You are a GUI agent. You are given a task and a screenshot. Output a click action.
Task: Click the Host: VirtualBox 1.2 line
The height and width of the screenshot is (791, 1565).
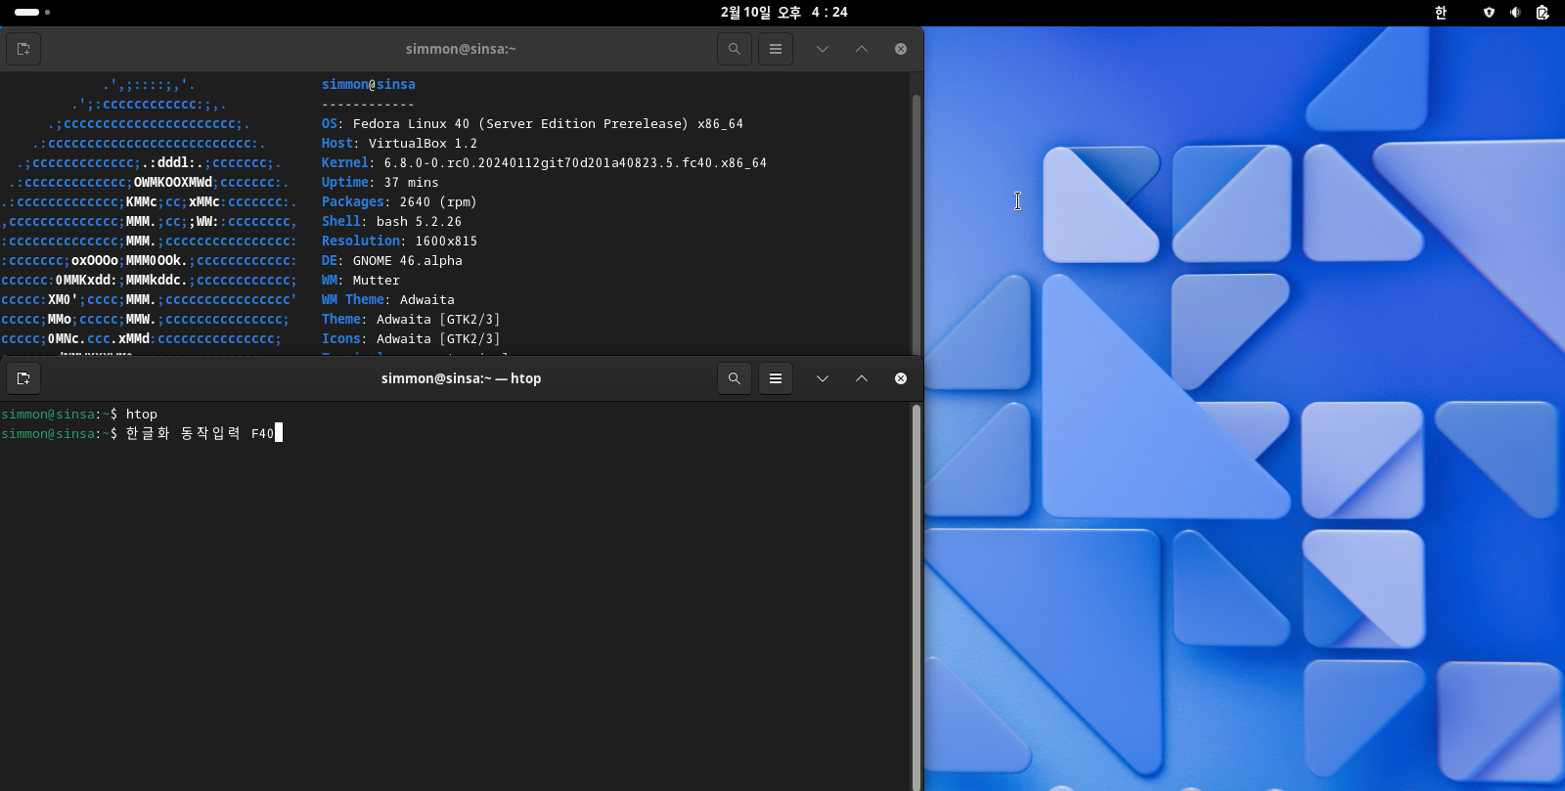click(x=399, y=144)
